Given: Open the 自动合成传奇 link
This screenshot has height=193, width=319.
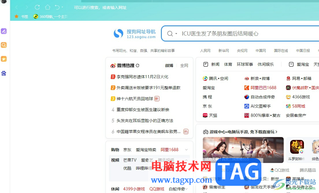Looking at the screenshot, I should pyautogui.click(x=259, y=97).
